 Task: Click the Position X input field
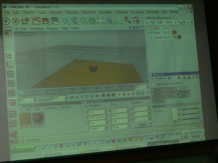coord(96,112)
